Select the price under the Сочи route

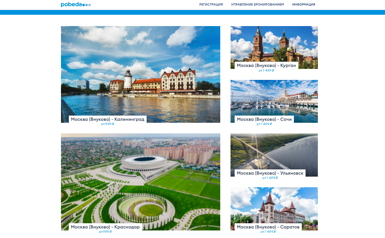pos(264,124)
